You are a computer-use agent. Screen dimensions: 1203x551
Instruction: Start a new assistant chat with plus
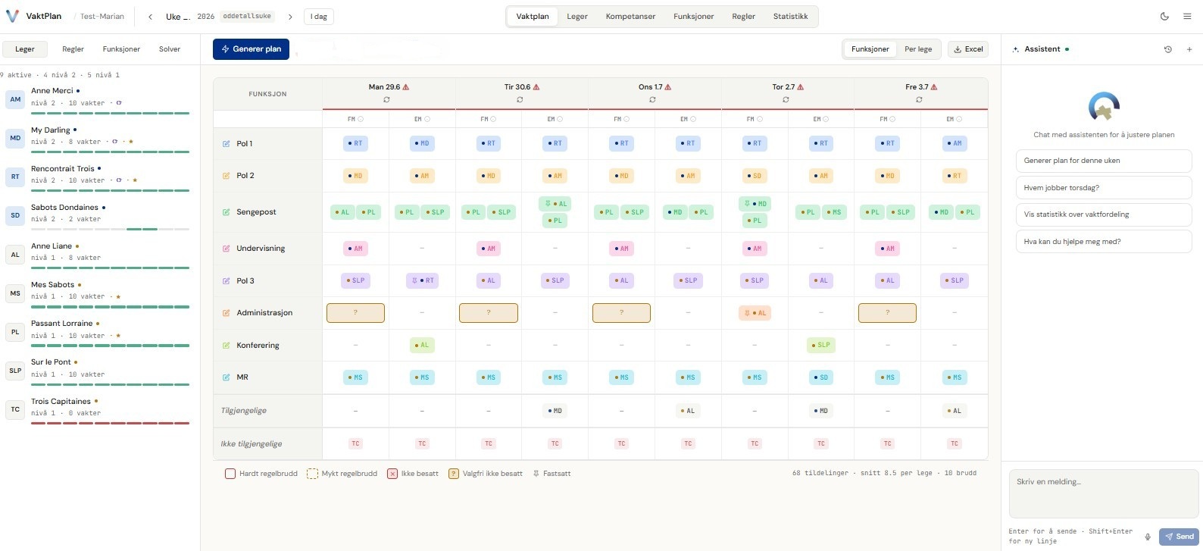pyautogui.click(x=1189, y=49)
